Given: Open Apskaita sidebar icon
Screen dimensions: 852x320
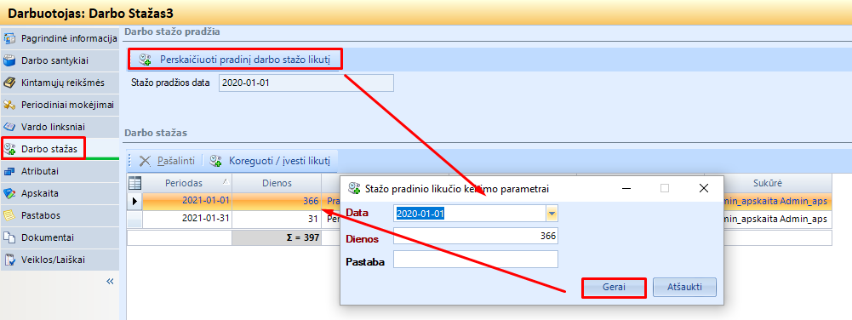Looking at the screenshot, I should click(x=9, y=193).
